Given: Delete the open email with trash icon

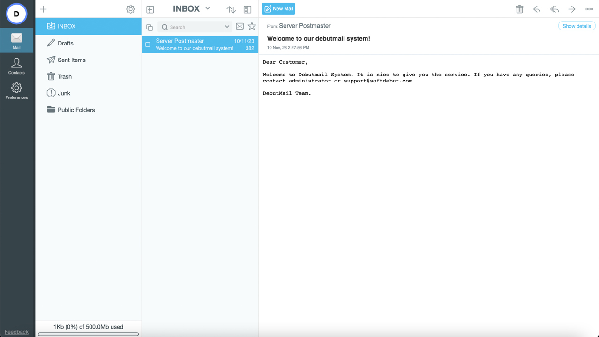Looking at the screenshot, I should point(519,9).
